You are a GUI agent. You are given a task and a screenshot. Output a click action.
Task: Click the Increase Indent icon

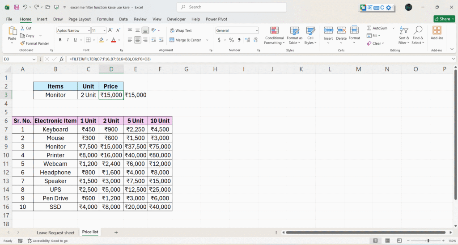tap(161, 40)
